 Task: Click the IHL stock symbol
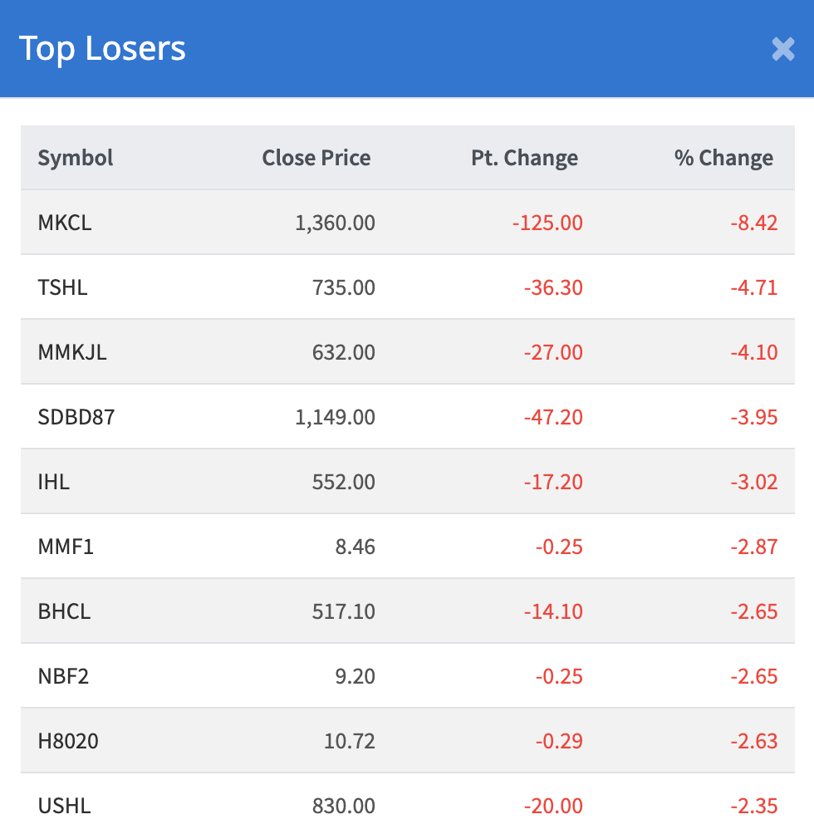click(54, 482)
